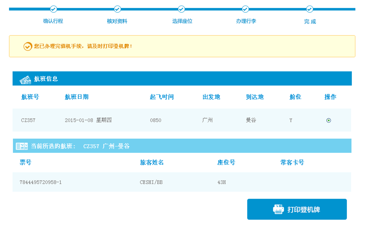Viewport: 369px width, 227px height.
Task: Click the 核对资料 step checkmark icon
Action: coord(117,9)
